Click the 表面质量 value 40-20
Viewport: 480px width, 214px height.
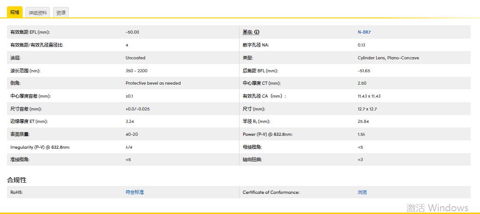132,134
